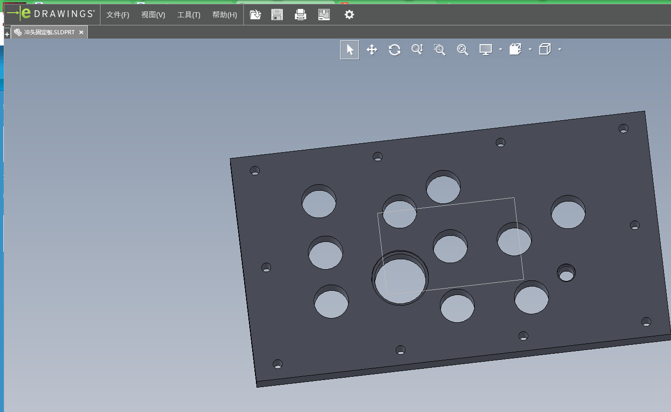Toggle the Select arrow cursor tool
671x412 pixels.
point(350,50)
